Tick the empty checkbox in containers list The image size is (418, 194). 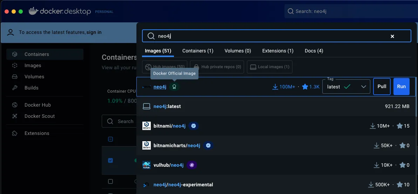pyautogui.click(x=110, y=181)
